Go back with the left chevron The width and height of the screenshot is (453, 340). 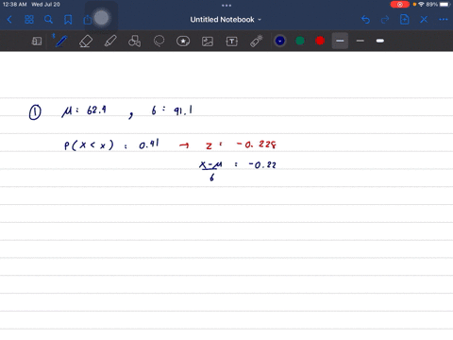[9, 20]
